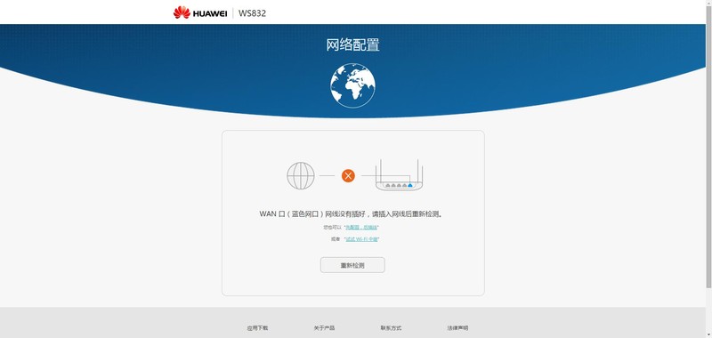Open 联系方式 footer link

tap(391, 328)
